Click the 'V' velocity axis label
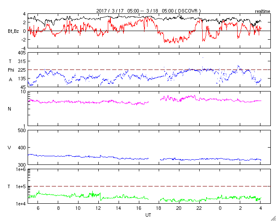The width and height of the screenshot is (276, 221). 9,148
